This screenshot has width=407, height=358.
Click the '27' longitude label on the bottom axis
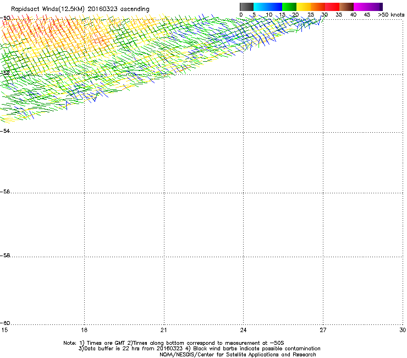pos(323,330)
